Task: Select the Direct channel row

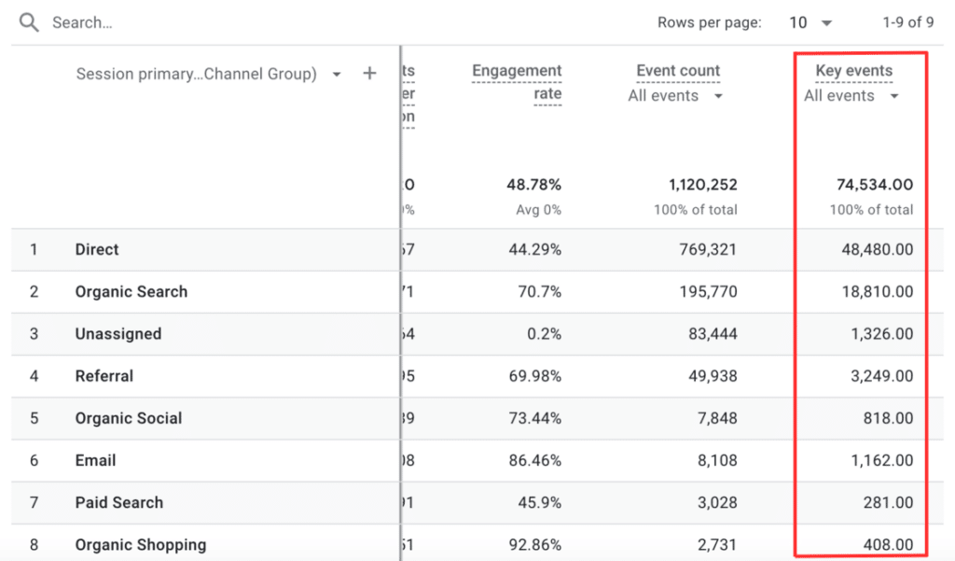Action: click(x=96, y=249)
